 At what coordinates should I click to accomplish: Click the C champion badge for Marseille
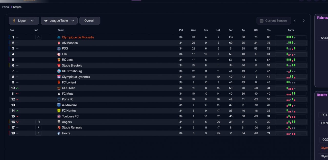click(38, 37)
